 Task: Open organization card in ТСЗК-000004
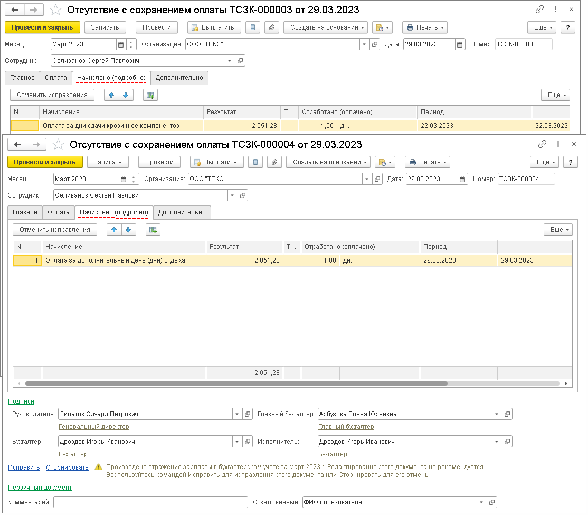pyautogui.click(x=377, y=179)
